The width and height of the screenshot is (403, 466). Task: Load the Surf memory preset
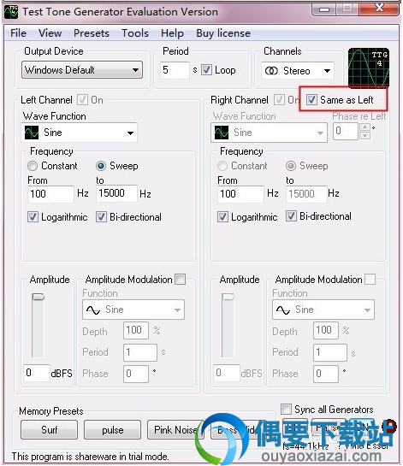(49, 430)
